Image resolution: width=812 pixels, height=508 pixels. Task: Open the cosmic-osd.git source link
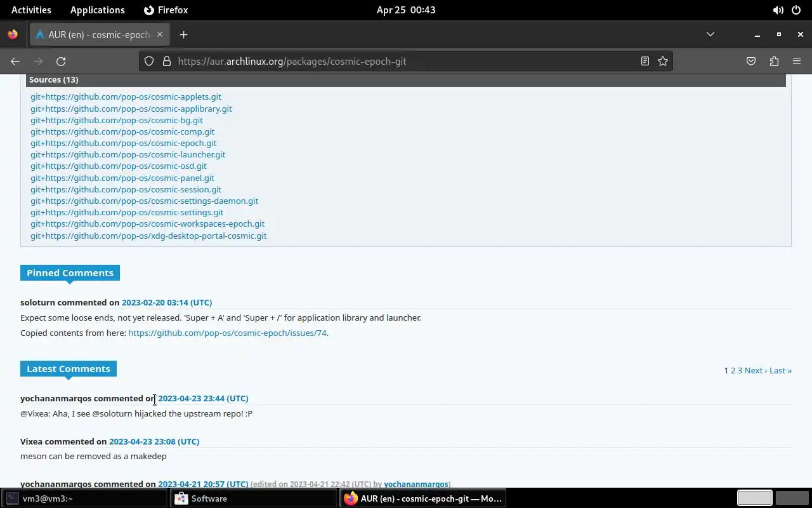[119, 166]
